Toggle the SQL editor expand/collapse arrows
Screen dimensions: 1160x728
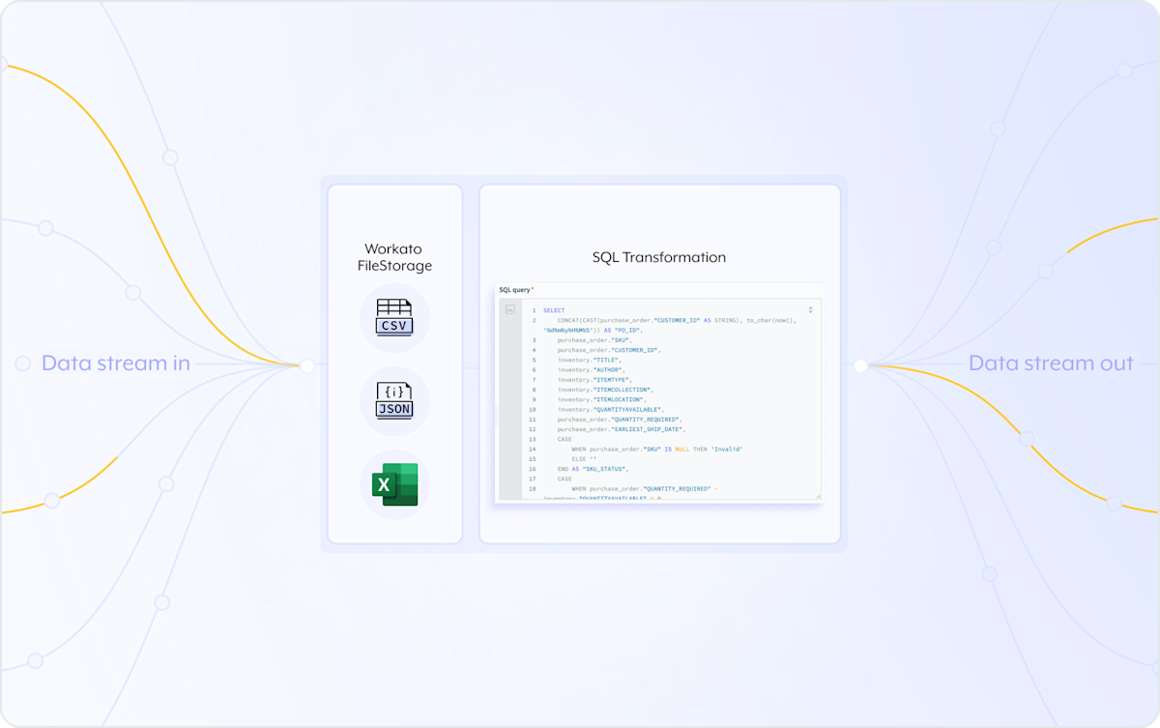810,310
